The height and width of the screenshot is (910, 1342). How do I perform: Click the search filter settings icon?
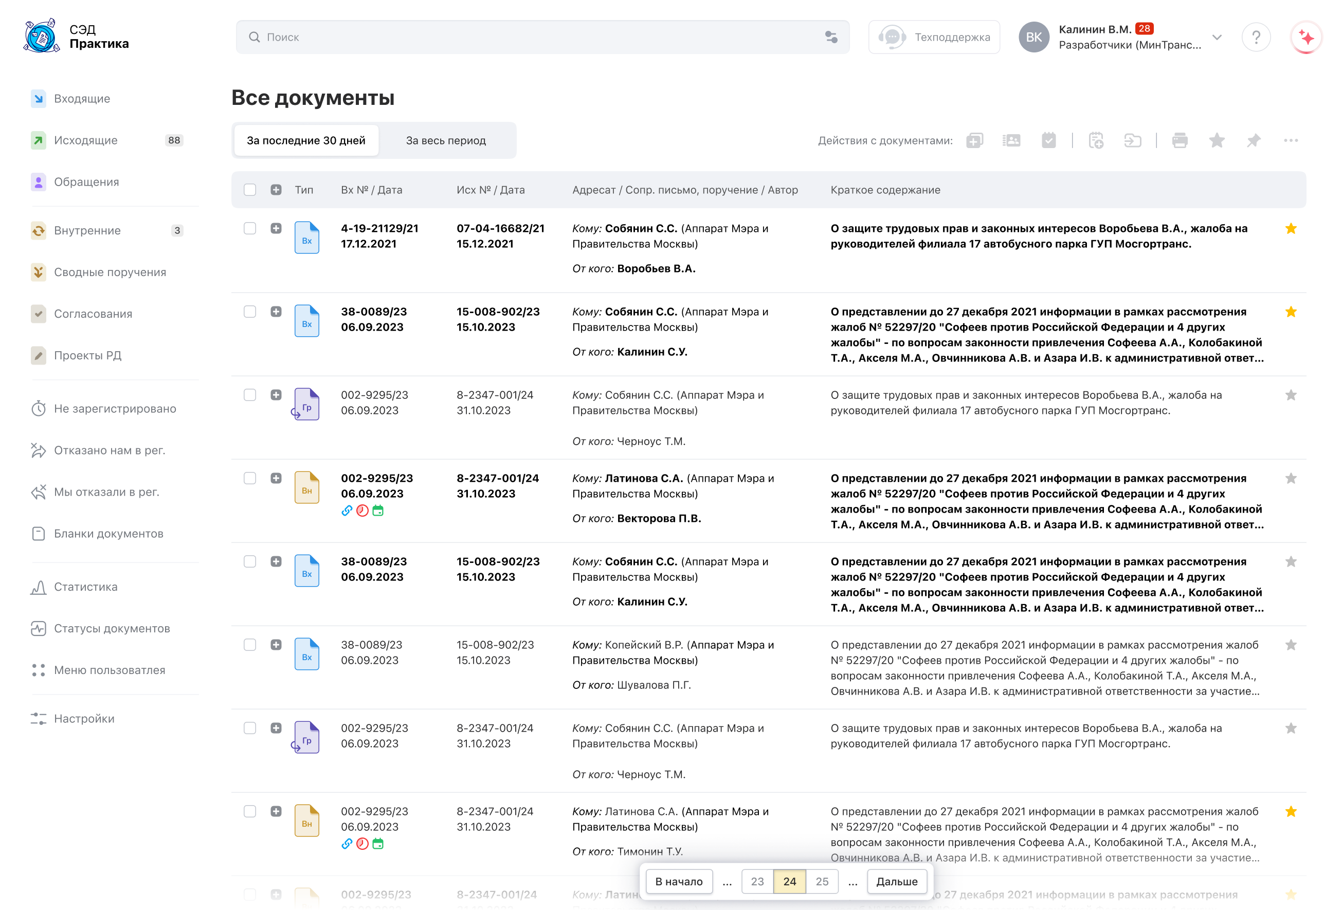(831, 37)
